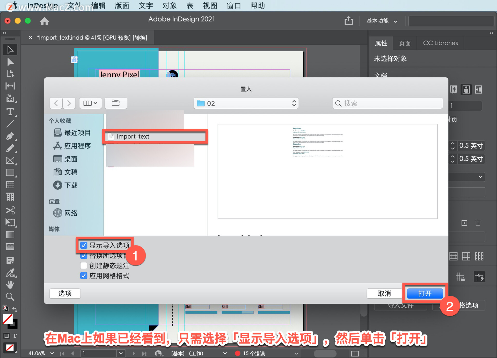Image resolution: width=497 pixels, height=358 pixels.
Task: Expand the 基本功能 workspace dropdown
Action: coord(382,21)
